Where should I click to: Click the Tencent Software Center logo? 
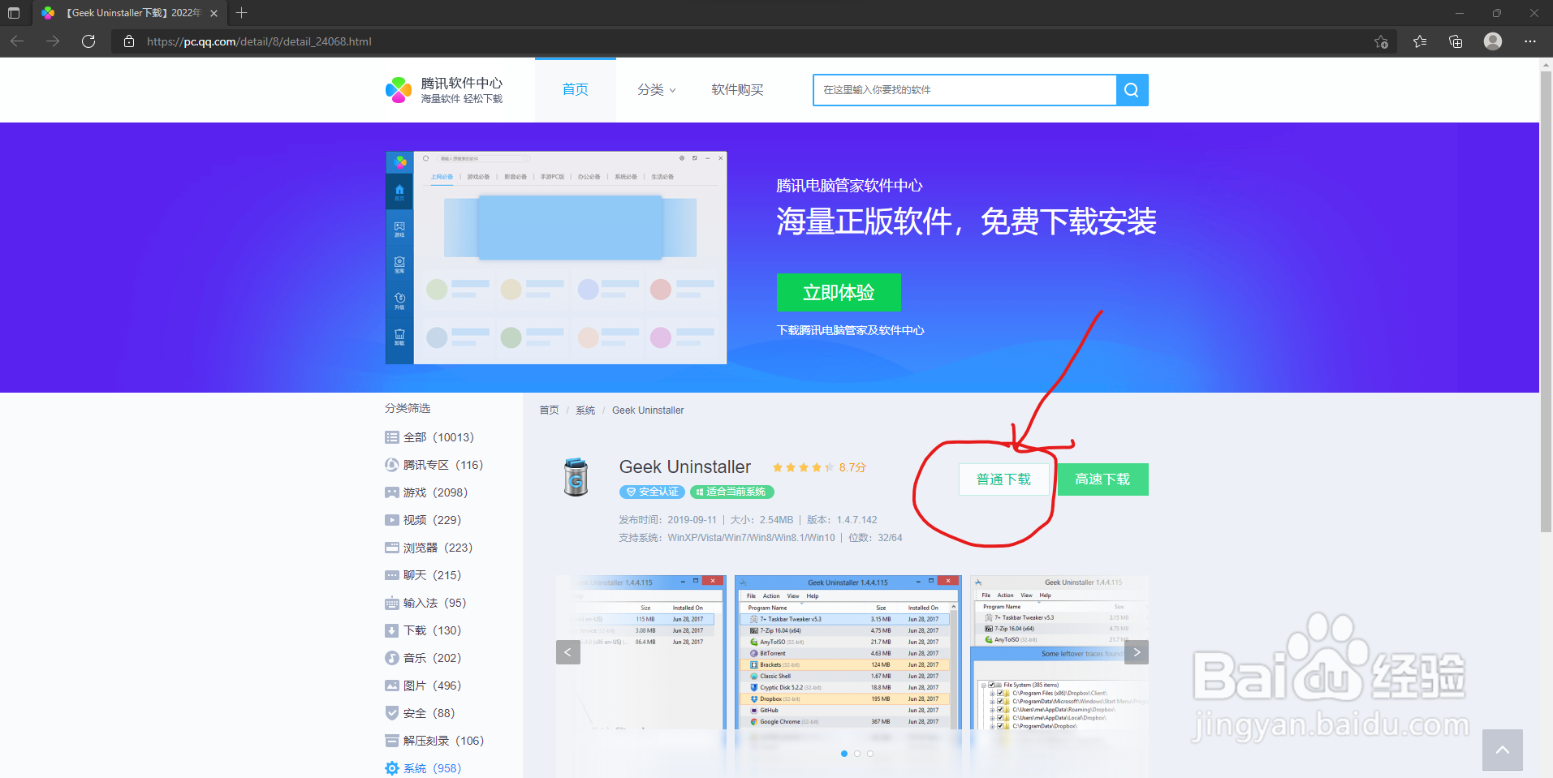tap(444, 90)
